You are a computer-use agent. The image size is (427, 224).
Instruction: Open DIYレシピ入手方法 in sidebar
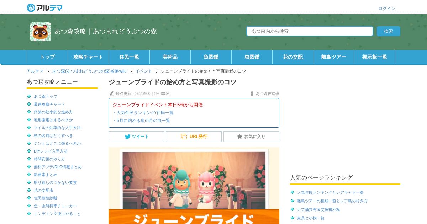coord(51,151)
